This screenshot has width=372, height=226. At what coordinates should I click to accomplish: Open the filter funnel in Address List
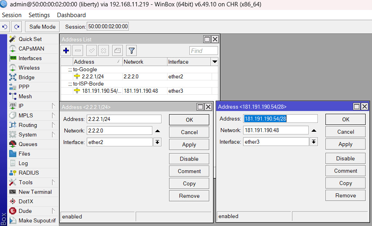click(x=131, y=51)
